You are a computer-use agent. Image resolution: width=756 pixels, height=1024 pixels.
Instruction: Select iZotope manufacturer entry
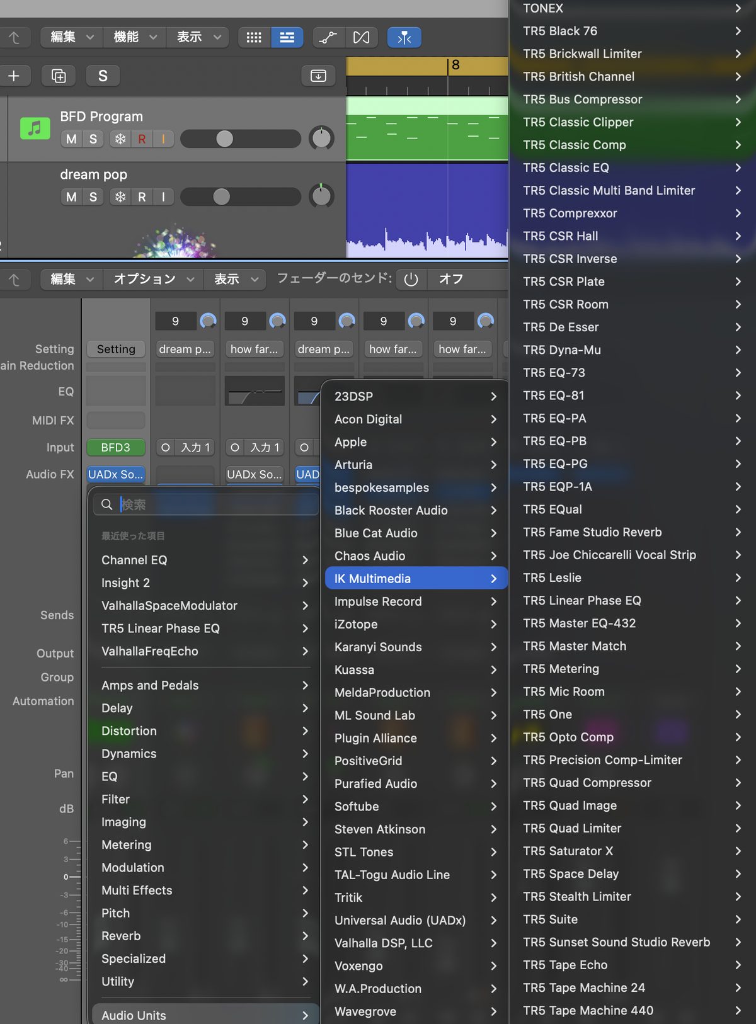(x=416, y=624)
